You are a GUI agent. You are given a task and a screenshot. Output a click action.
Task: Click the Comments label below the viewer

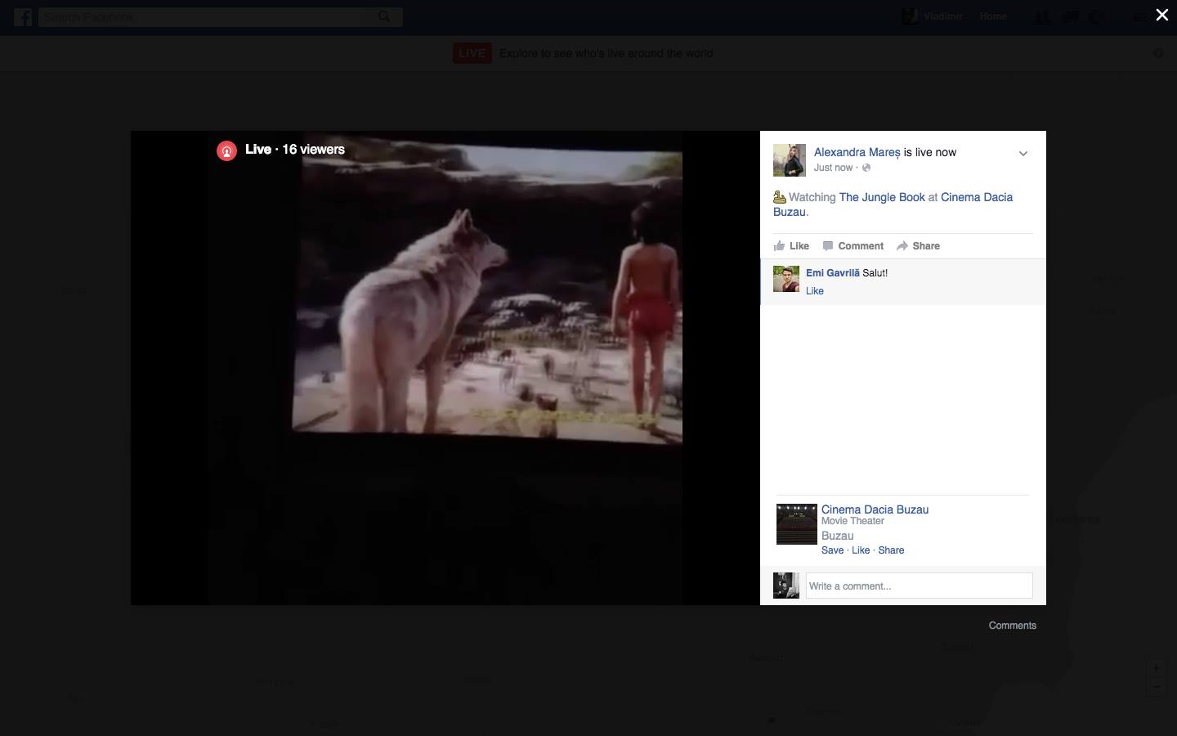click(1012, 626)
